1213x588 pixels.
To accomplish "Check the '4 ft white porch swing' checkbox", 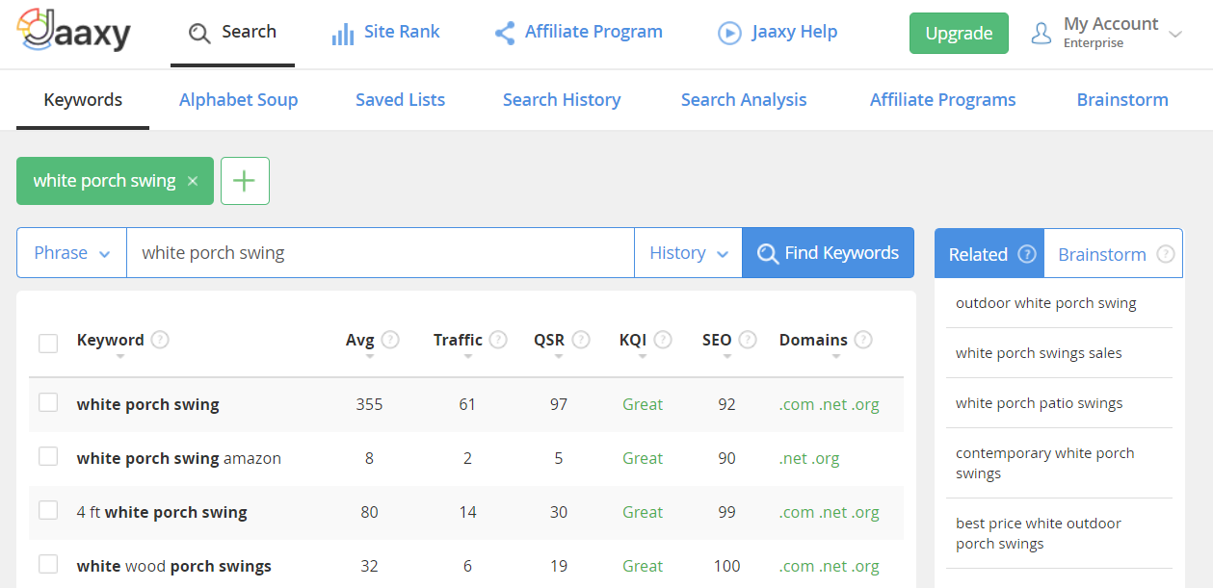I will pyautogui.click(x=48, y=510).
